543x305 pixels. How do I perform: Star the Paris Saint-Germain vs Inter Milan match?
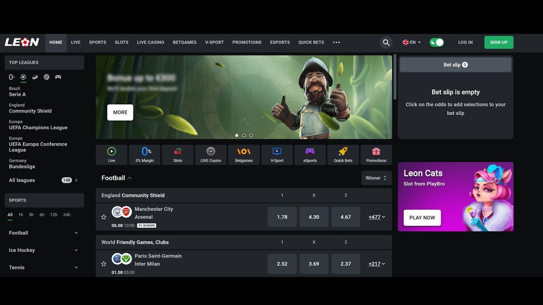[x=104, y=264]
